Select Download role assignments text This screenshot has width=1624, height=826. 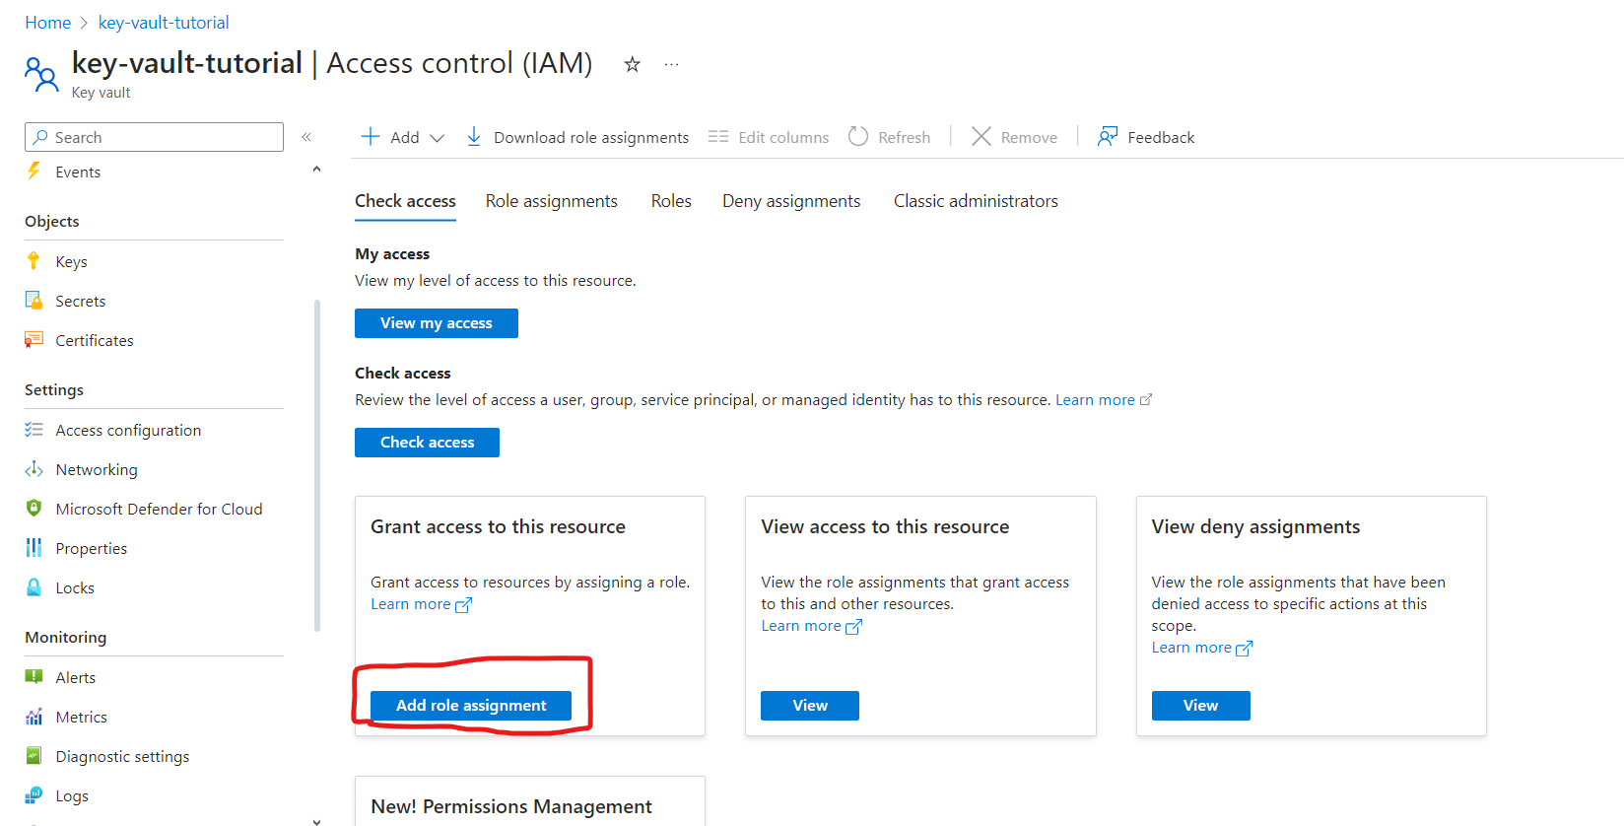click(x=591, y=138)
